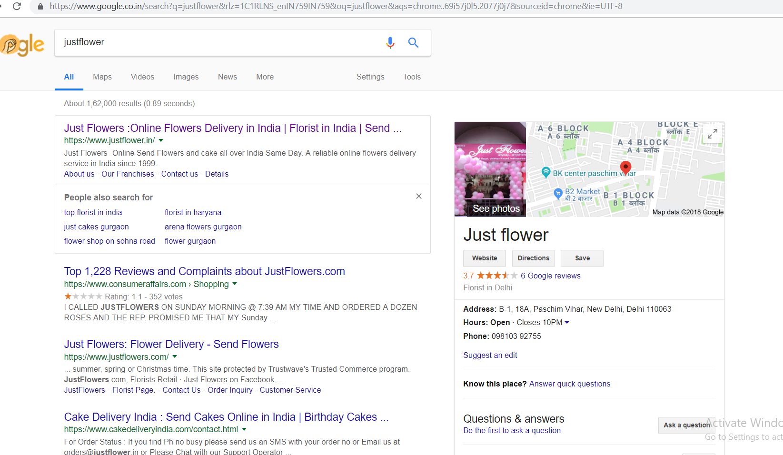This screenshot has width=783, height=455.
Task: Open the Contact us sitelink under justflower.in
Action: point(179,174)
